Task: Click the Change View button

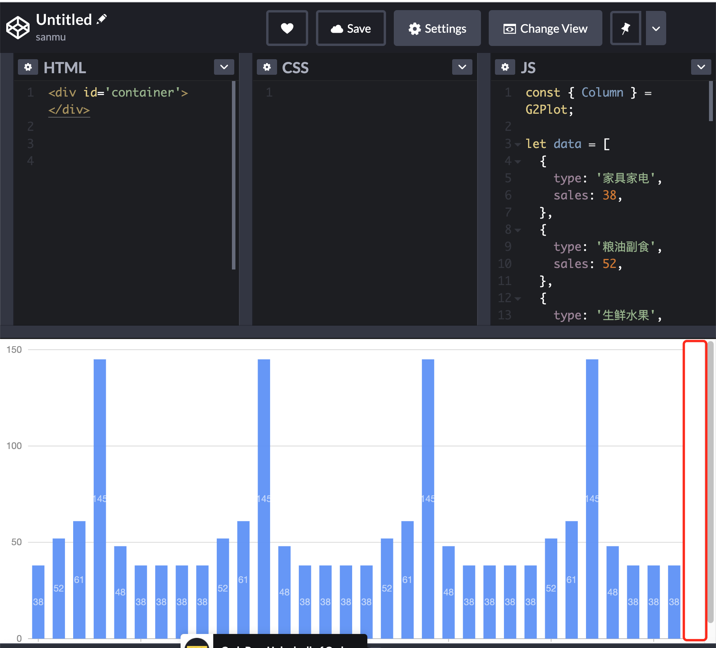Action: tap(545, 28)
